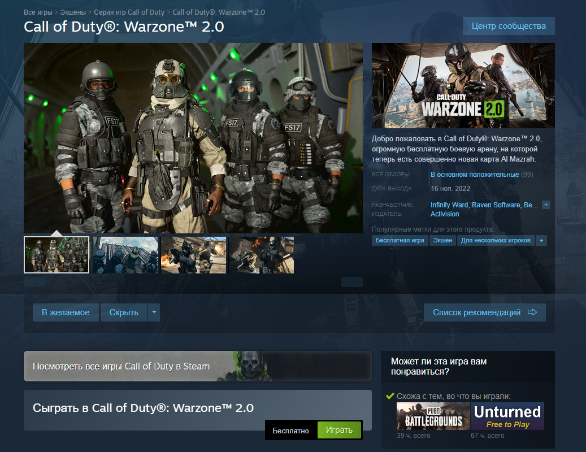
Task: Click the green checkmark icon by 'Схожа с тем'
Action: point(390,396)
